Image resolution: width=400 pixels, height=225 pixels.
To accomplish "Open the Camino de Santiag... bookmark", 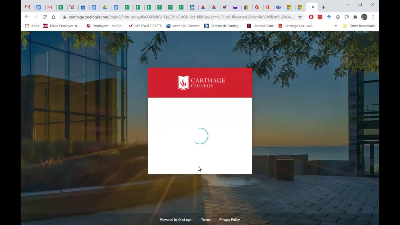I will click(x=222, y=26).
